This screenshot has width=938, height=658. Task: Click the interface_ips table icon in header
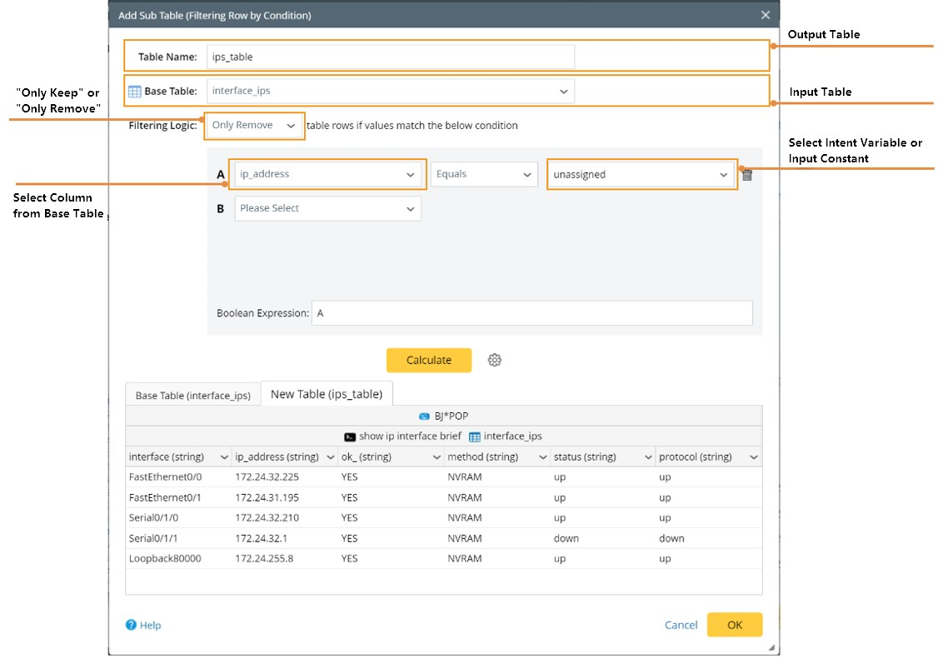coord(475,436)
